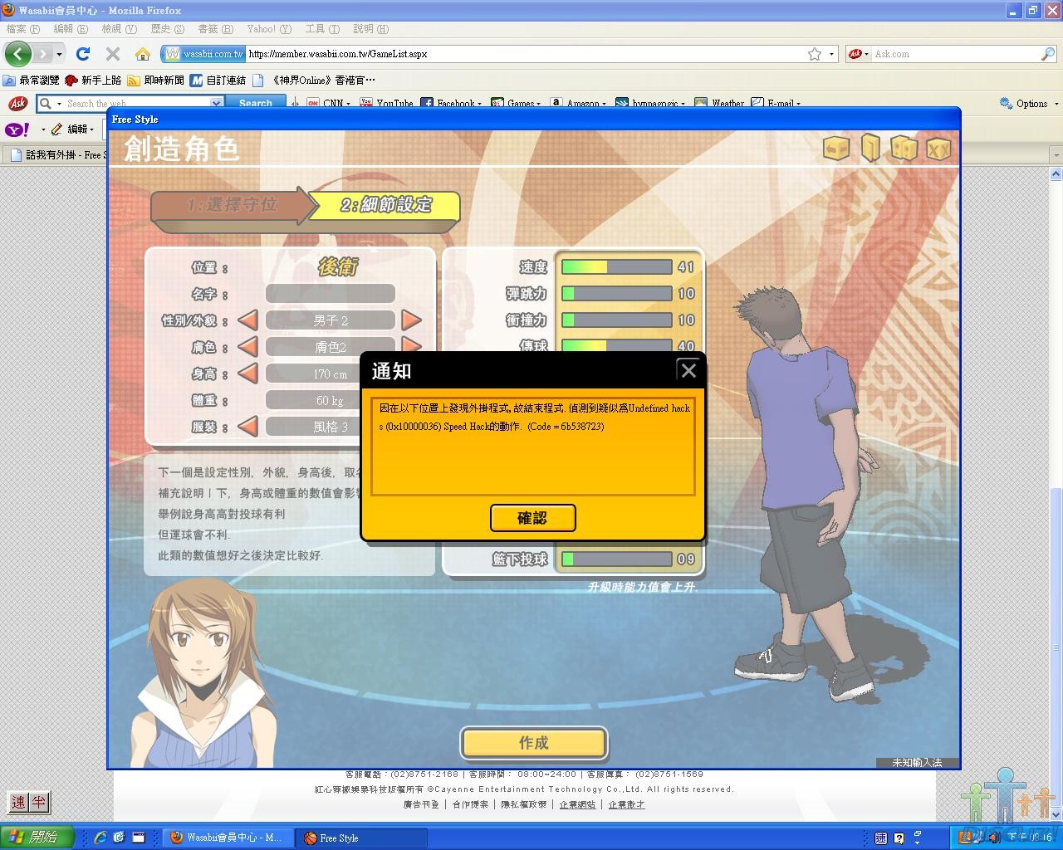This screenshot has width=1063, height=850.
Task: Click the game's dice cube icon
Action: tap(904, 149)
